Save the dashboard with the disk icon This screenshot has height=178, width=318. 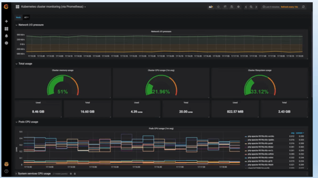[232, 7]
